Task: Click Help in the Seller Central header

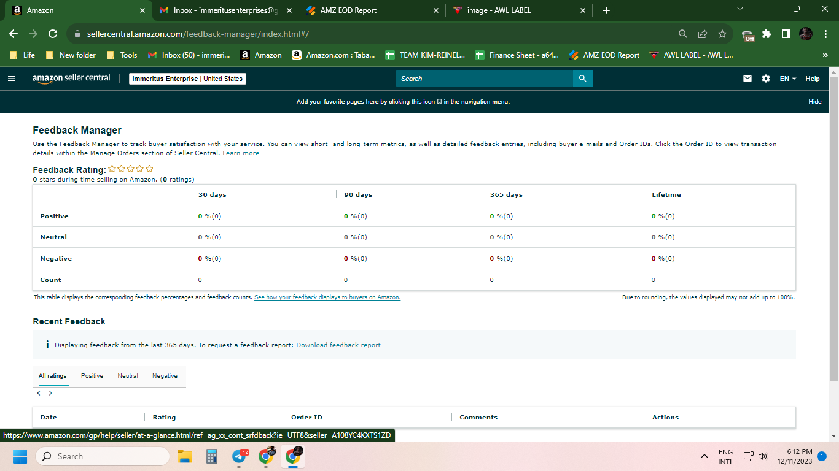Action: click(x=813, y=78)
